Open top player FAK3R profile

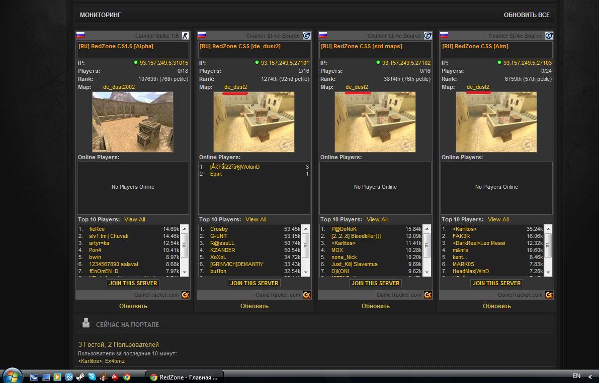(x=461, y=236)
